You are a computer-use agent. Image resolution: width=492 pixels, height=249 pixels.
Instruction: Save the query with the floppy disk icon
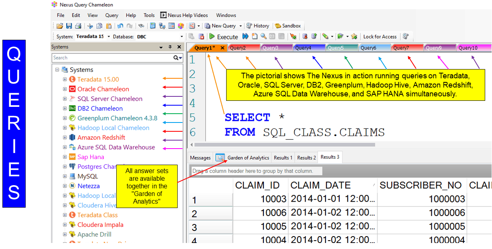69,26
